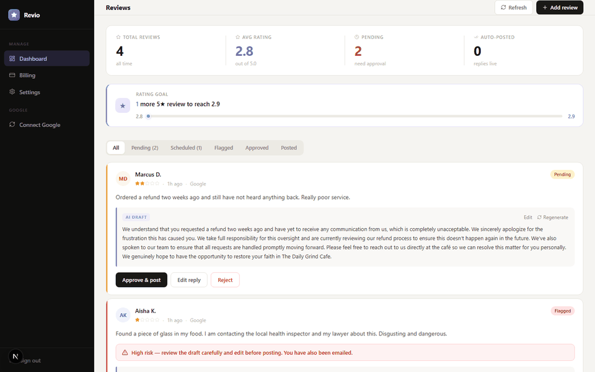Click the clock icon beside Pending
595x372 pixels.
click(x=357, y=37)
